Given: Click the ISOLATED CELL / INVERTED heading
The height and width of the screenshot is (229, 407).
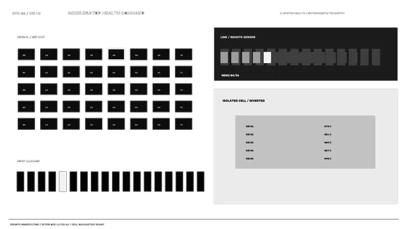Looking at the screenshot, I should tap(244, 101).
